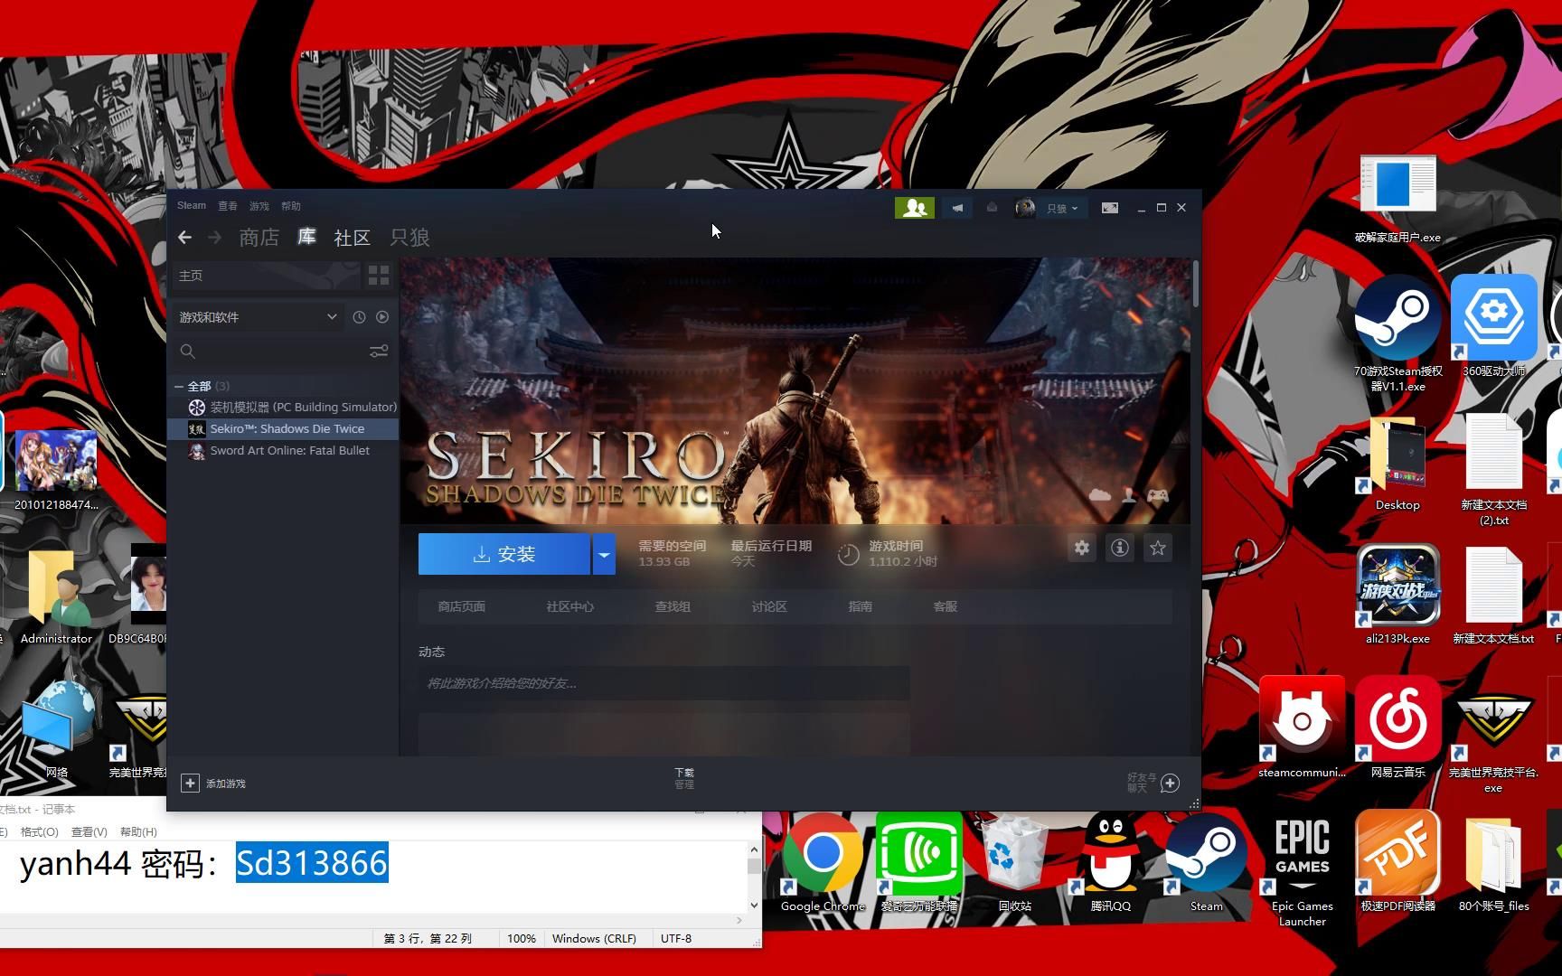Viewport: 1562px width, 976px height.
Task: Open the 格式(O) menu in Notepad
Action: [x=39, y=832]
